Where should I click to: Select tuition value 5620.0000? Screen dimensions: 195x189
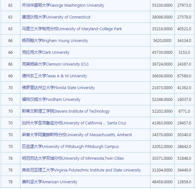(x=162, y=41)
